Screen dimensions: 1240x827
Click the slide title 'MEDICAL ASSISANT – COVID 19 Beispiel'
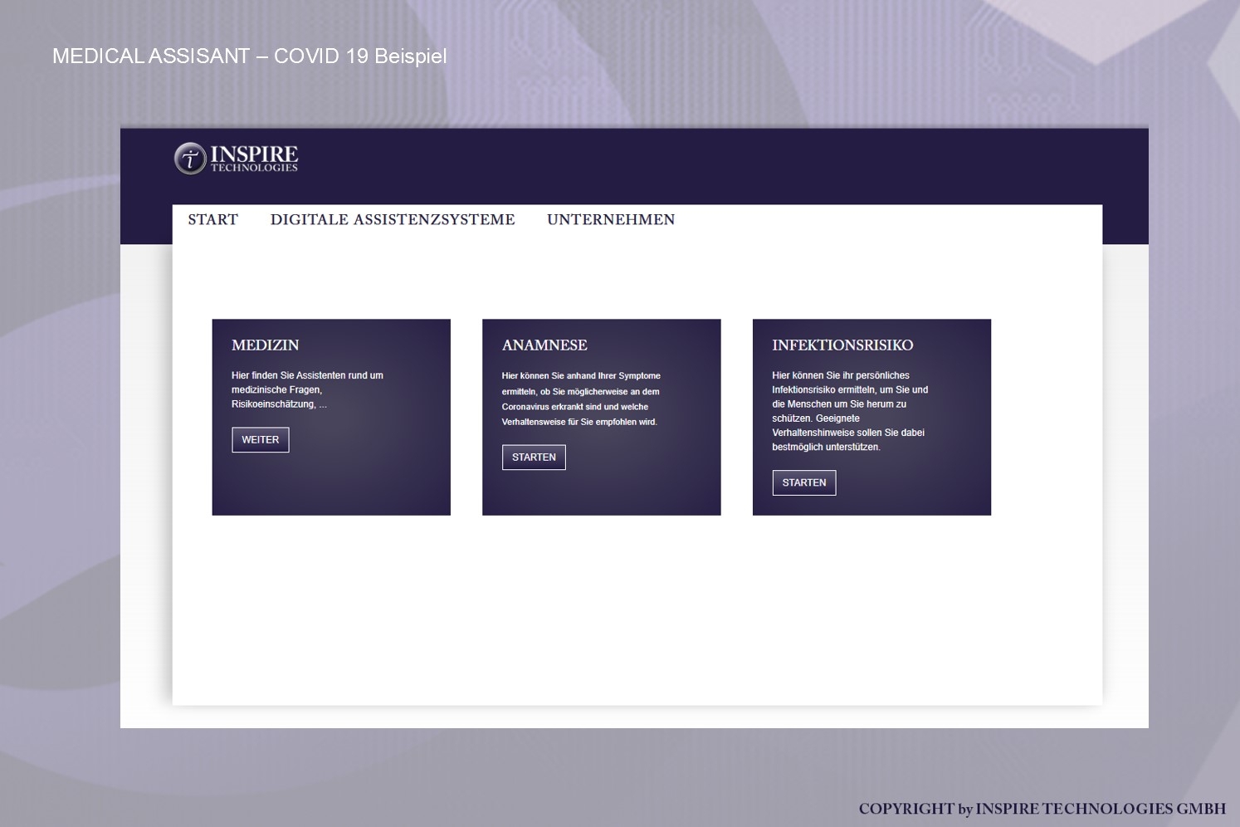coord(250,56)
